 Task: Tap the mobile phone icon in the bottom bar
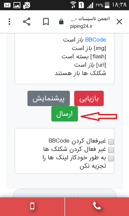pyautogui.click(x=32, y=206)
